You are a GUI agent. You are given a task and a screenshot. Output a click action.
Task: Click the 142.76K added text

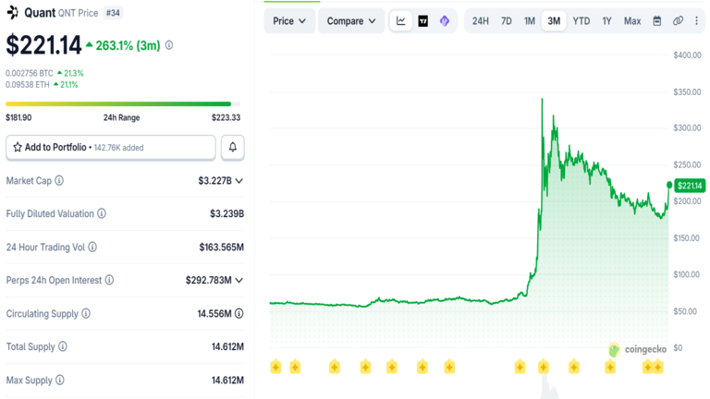118,148
